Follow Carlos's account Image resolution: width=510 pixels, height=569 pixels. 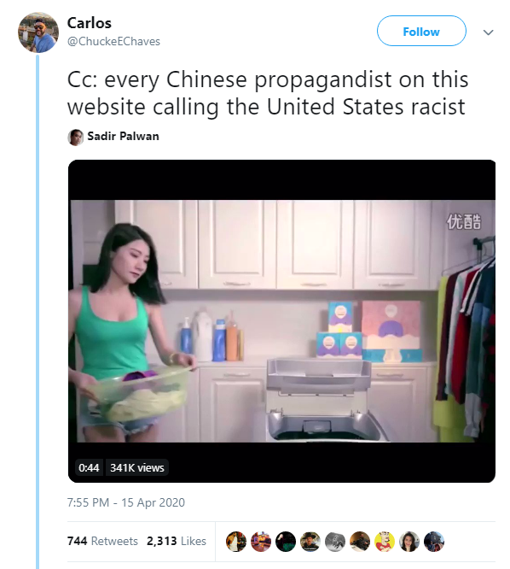coord(421,31)
